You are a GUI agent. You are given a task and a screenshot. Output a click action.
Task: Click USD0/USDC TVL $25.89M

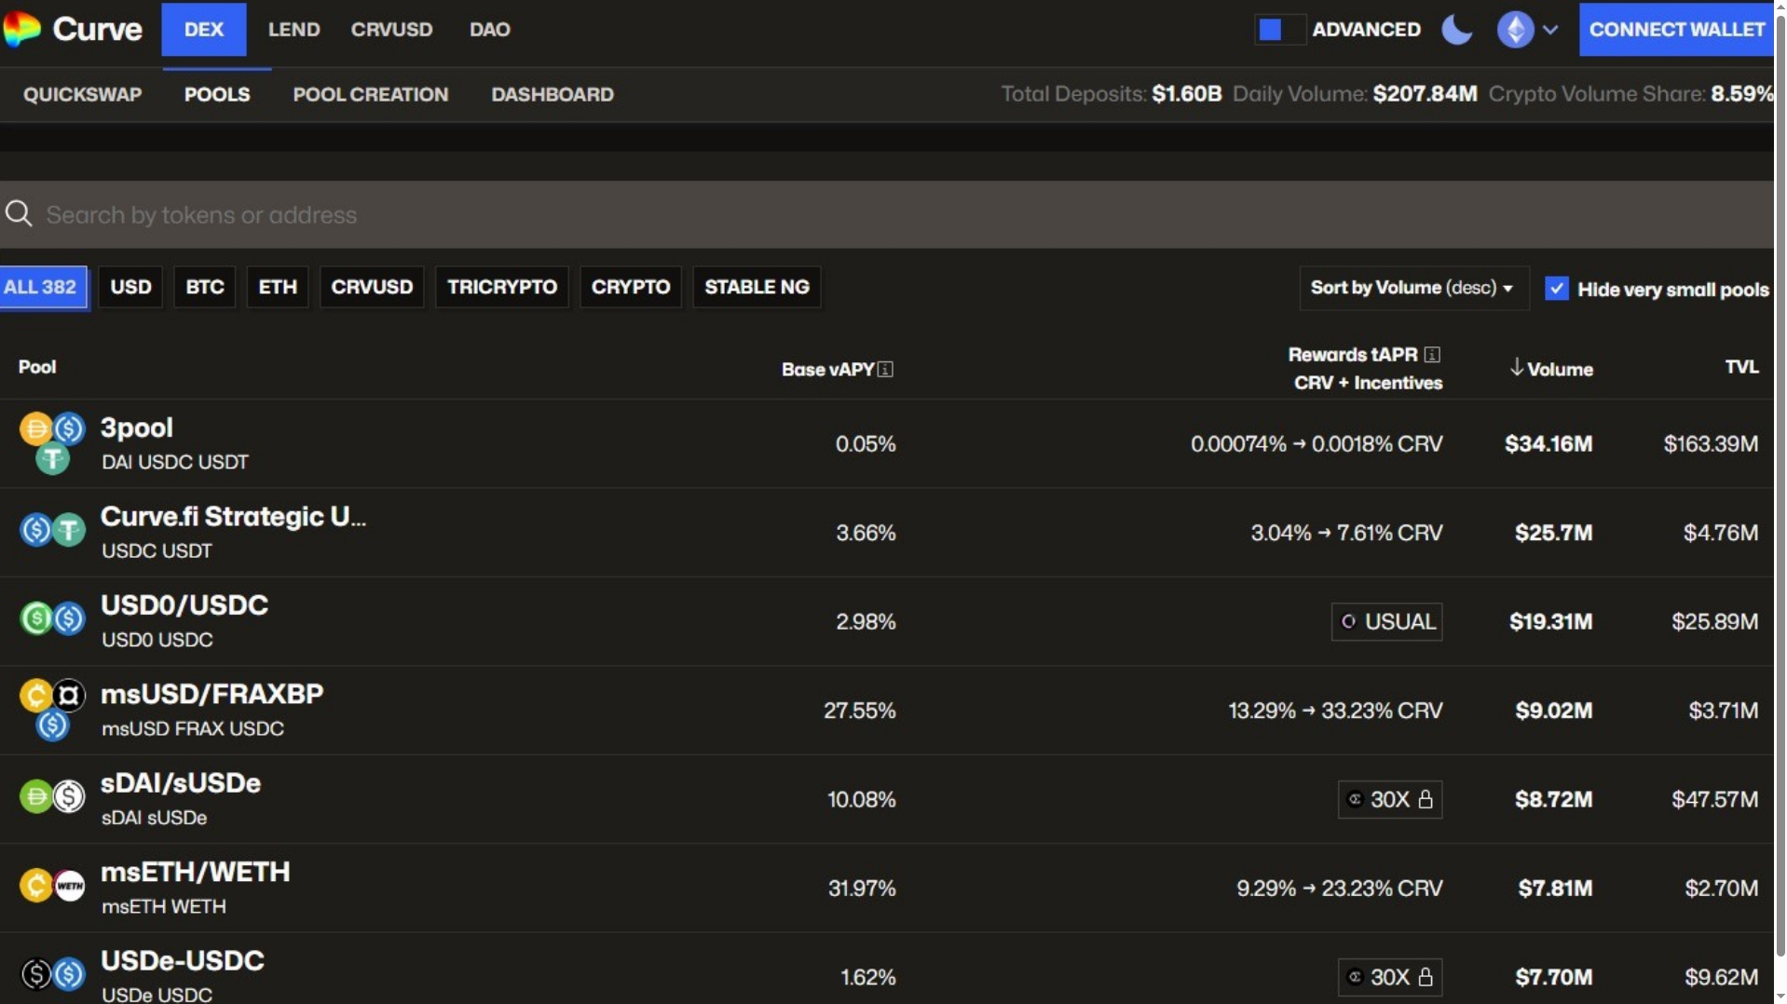click(x=1714, y=621)
